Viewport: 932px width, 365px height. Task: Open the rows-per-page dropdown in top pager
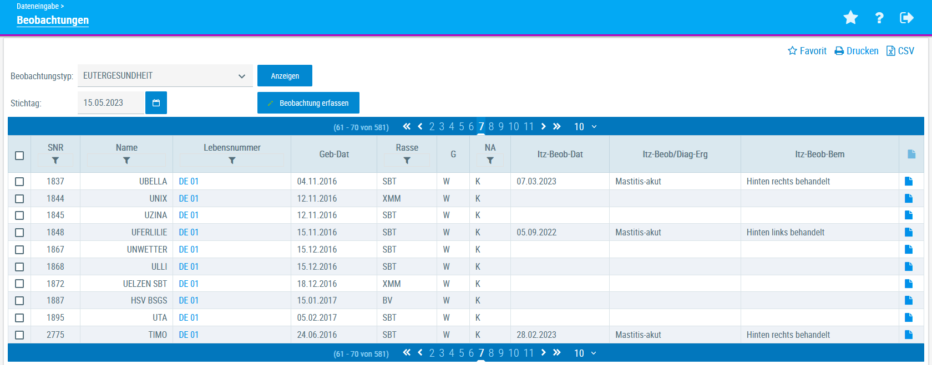click(585, 127)
